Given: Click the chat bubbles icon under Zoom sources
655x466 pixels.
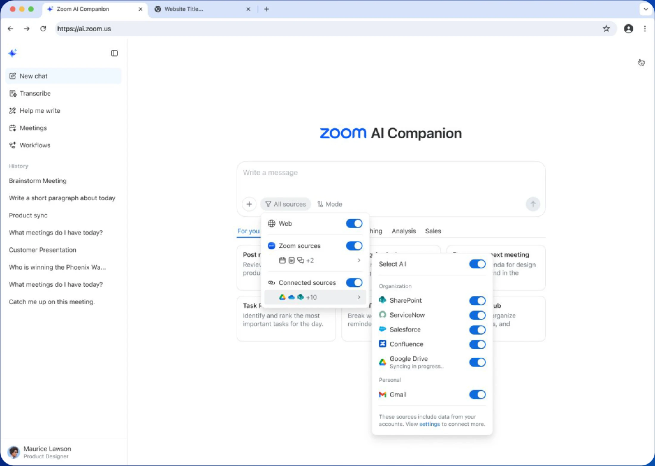Looking at the screenshot, I should click(301, 260).
